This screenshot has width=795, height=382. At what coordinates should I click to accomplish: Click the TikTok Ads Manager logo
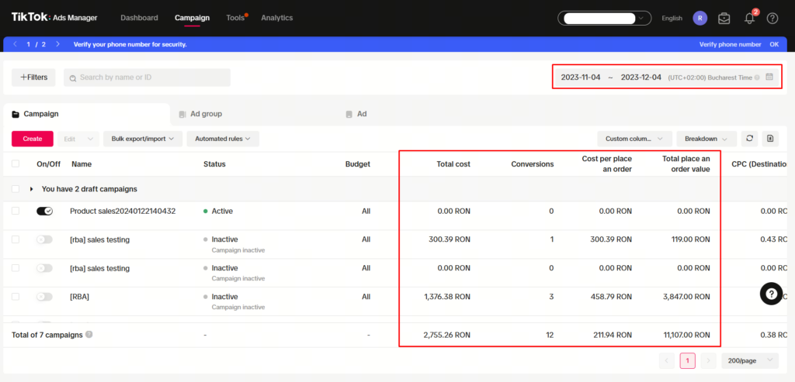54,18
